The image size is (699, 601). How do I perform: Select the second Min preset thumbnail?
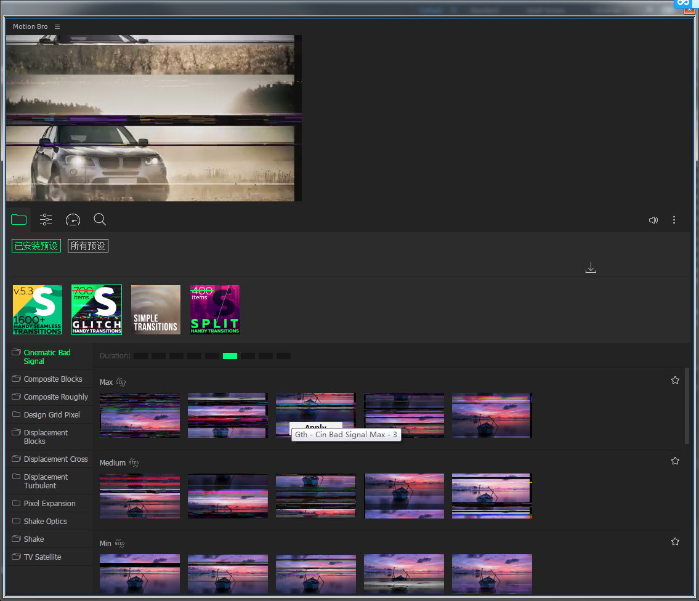click(x=228, y=575)
